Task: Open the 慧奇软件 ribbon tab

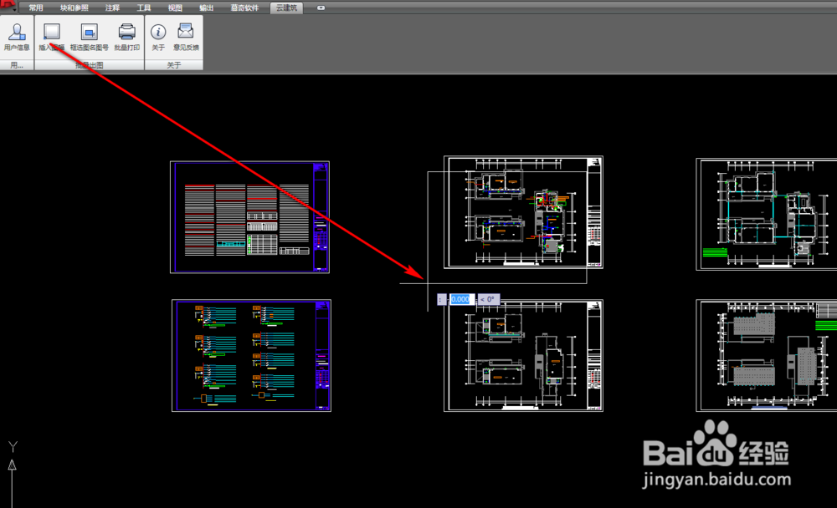Action: [244, 8]
